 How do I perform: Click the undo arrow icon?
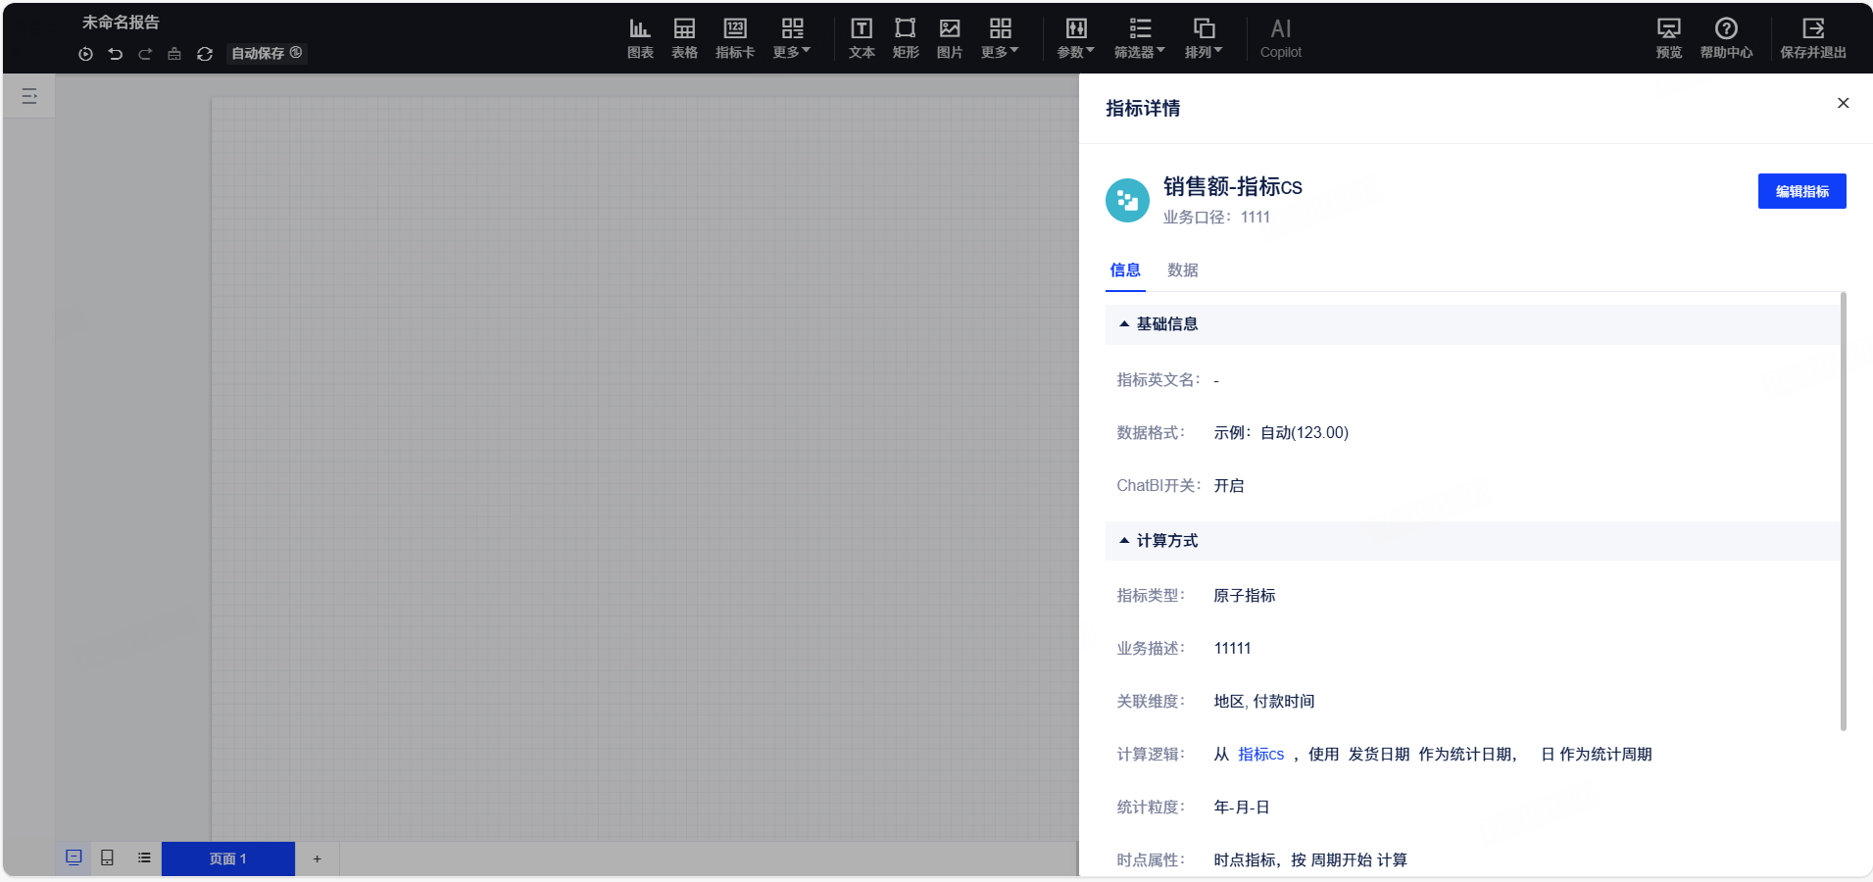116,54
